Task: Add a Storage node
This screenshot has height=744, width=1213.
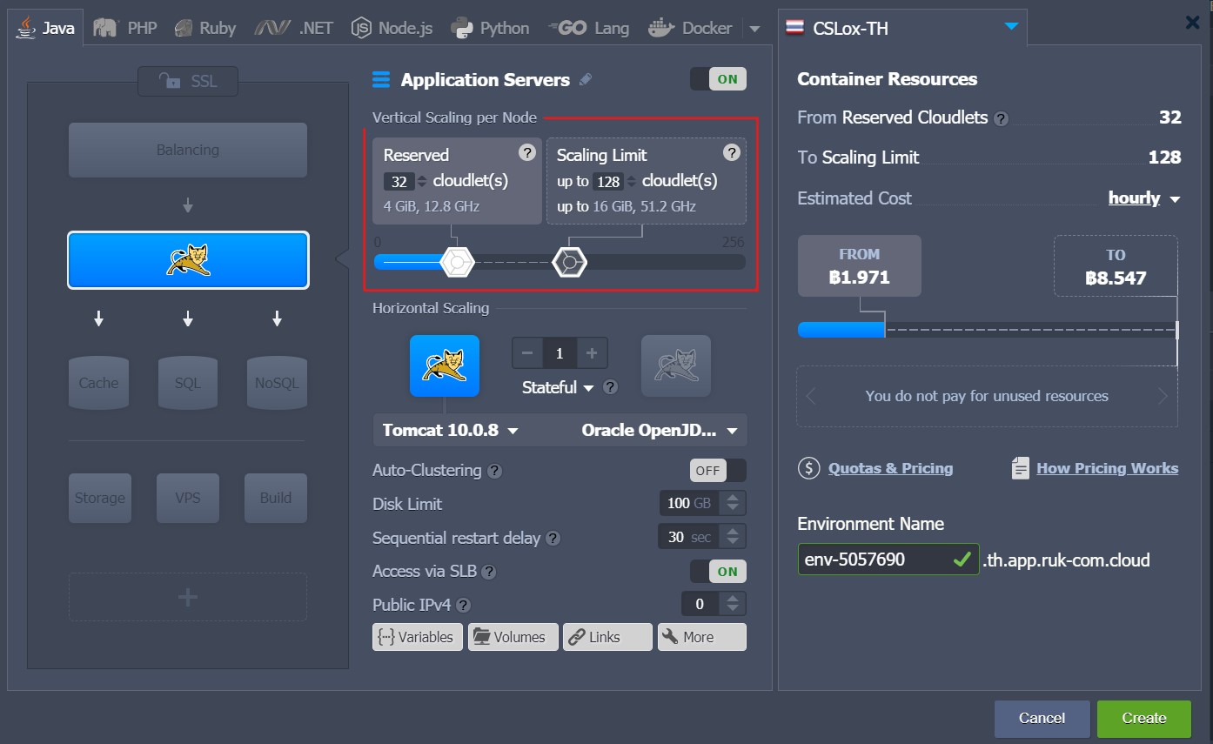Action: (x=99, y=498)
